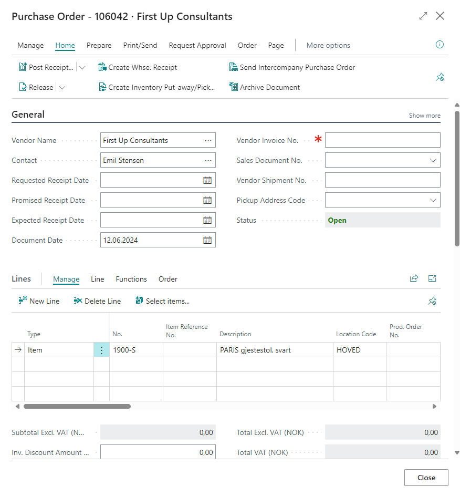Viewport: 460px width, 497px height.
Task: Open the page information icon
Action: 440,45
